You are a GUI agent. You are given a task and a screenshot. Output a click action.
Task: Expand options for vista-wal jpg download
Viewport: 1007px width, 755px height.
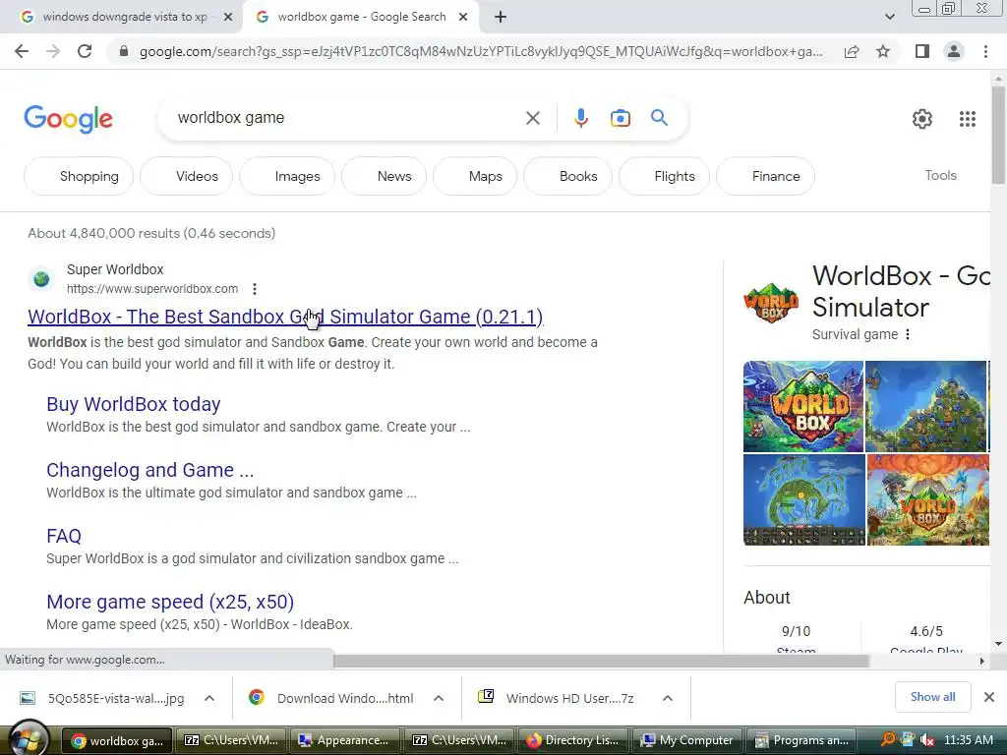[209, 698]
